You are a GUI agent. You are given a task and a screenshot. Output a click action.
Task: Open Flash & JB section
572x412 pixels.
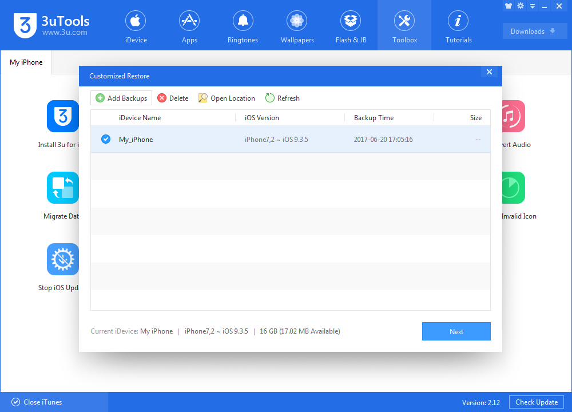[x=351, y=27]
